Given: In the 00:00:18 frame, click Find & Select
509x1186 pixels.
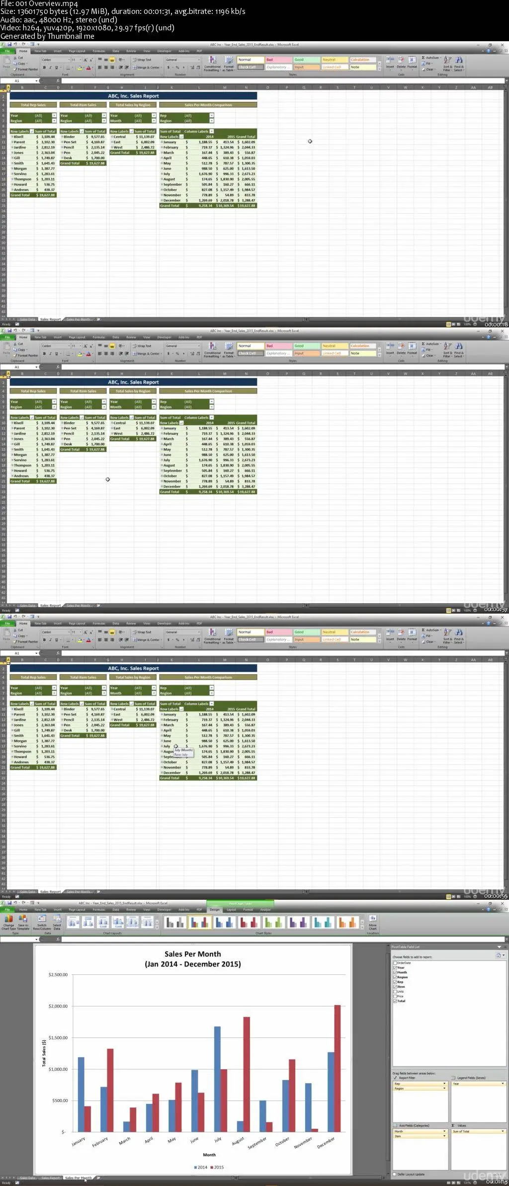Looking at the screenshot, I should click(459, 64).
